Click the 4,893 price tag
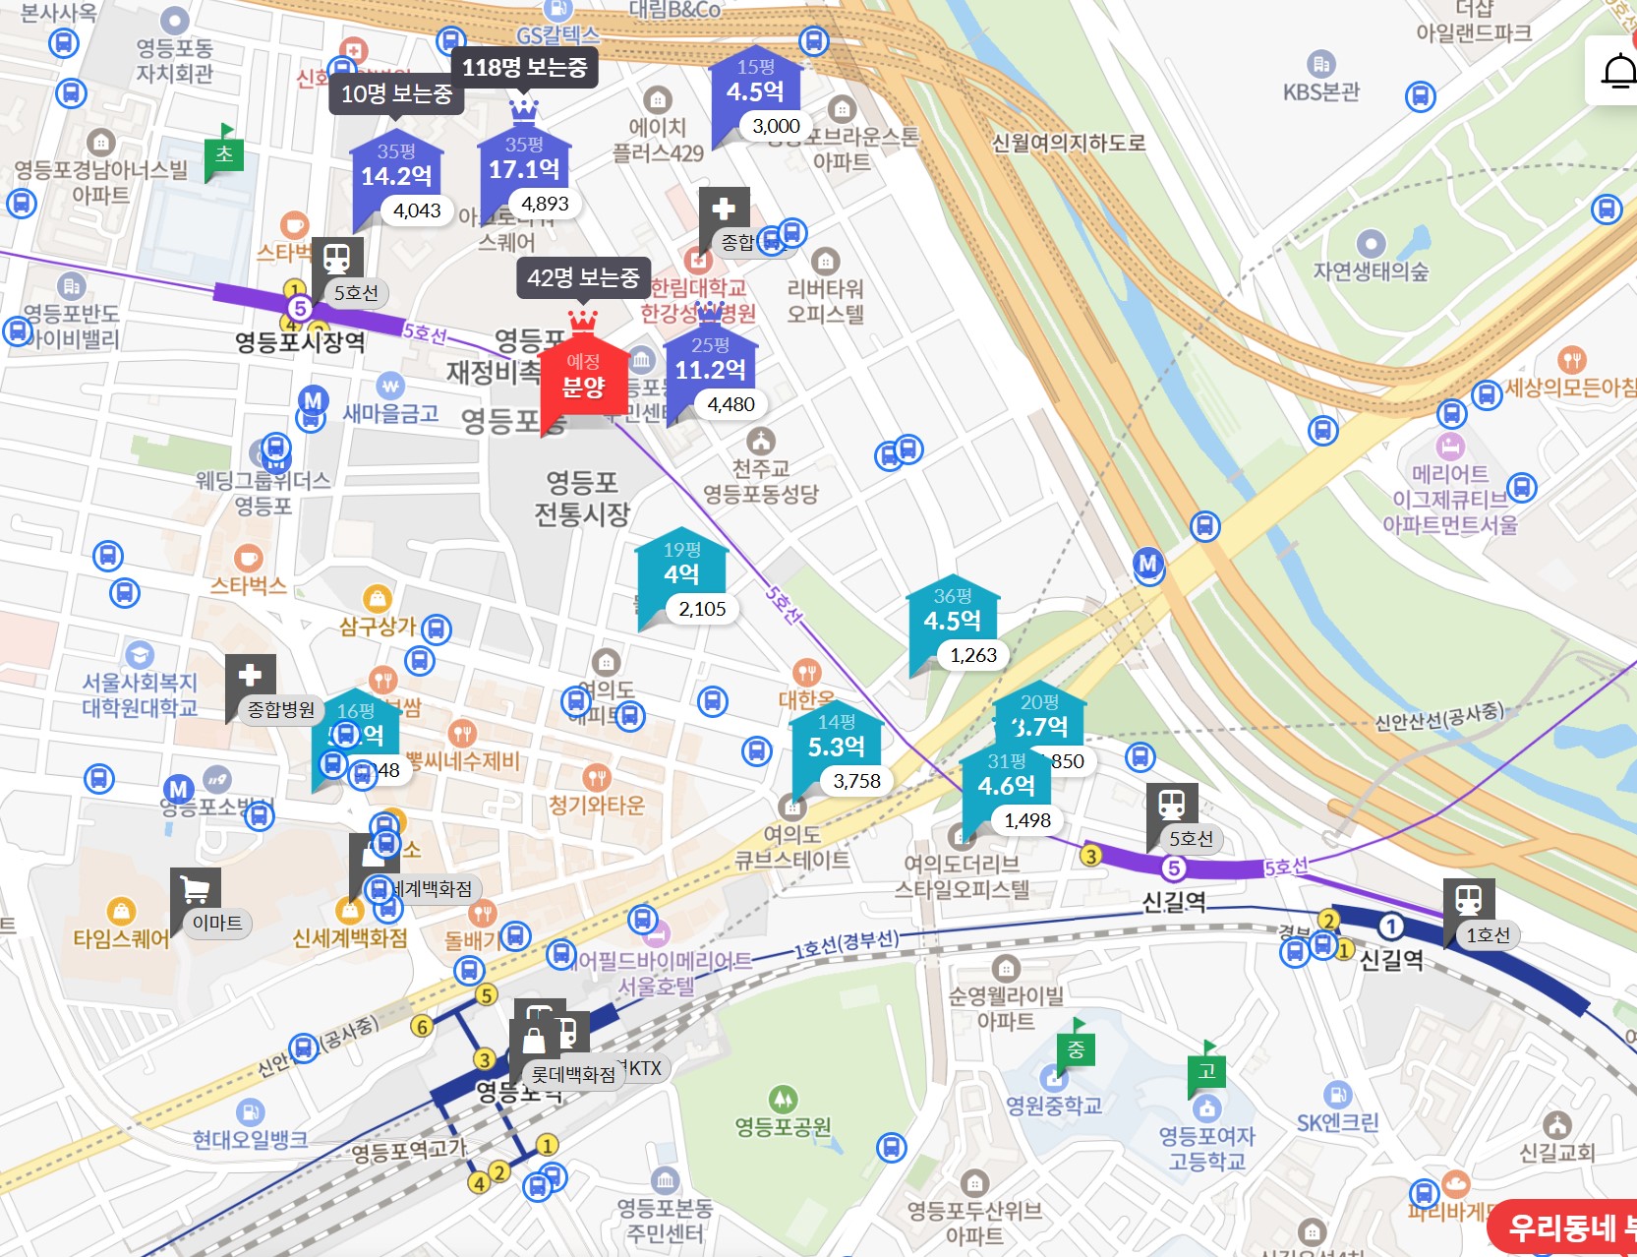The image size is (1637, 1257). click(x=545, y=204)
